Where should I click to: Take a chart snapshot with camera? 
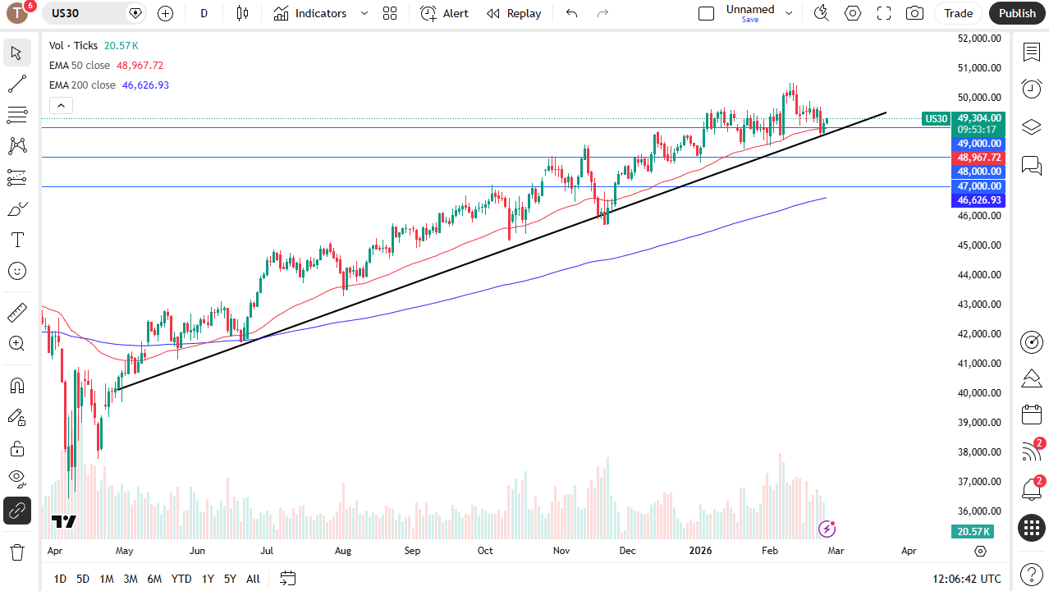(914, 13)
